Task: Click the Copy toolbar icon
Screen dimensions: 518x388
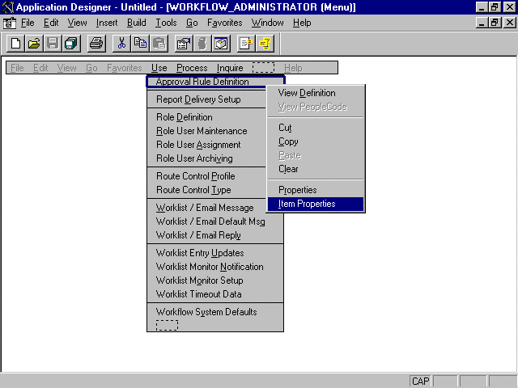Action: [x=140, y=43]
